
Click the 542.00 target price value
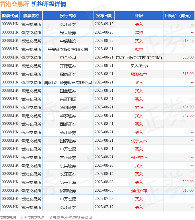188,116
